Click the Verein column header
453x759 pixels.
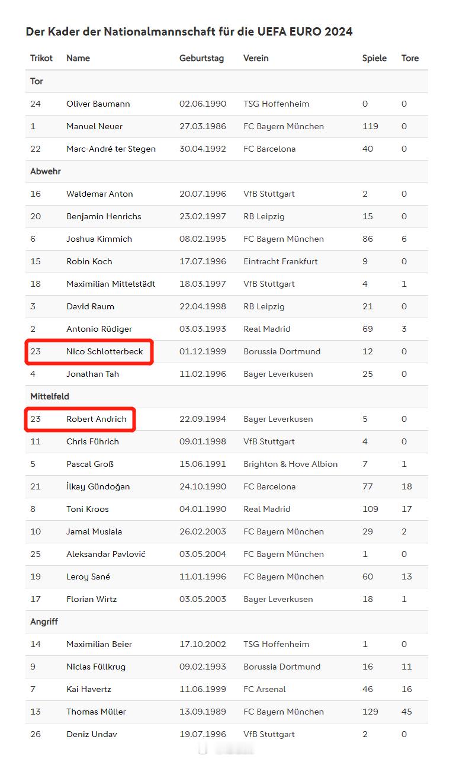pyautogui.click(x=256, y=58)
